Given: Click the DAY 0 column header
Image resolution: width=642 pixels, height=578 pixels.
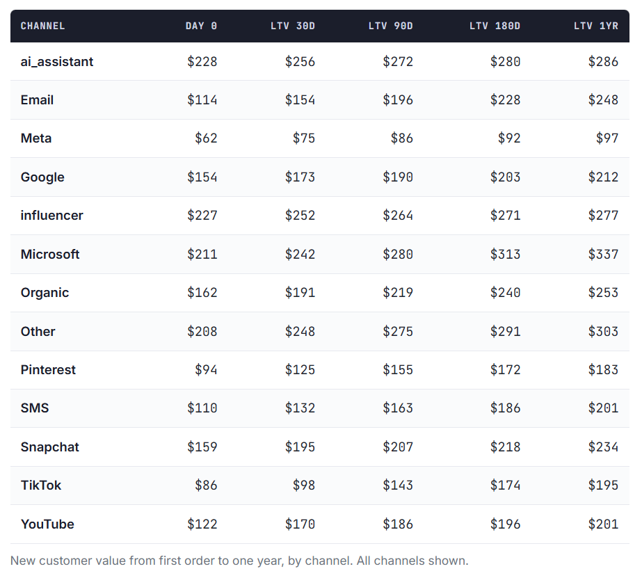Looking at the screenshot, I should pos(201,26).
